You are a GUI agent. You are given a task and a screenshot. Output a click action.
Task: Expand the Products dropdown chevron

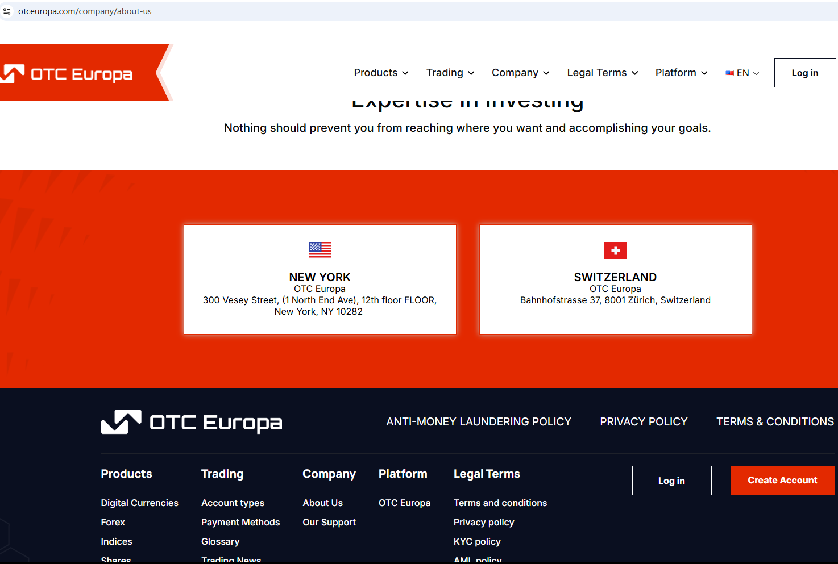pos(405,73)
